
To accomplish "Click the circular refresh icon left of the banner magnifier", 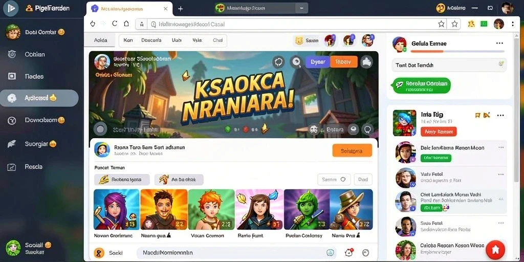I will pos(278,62).
